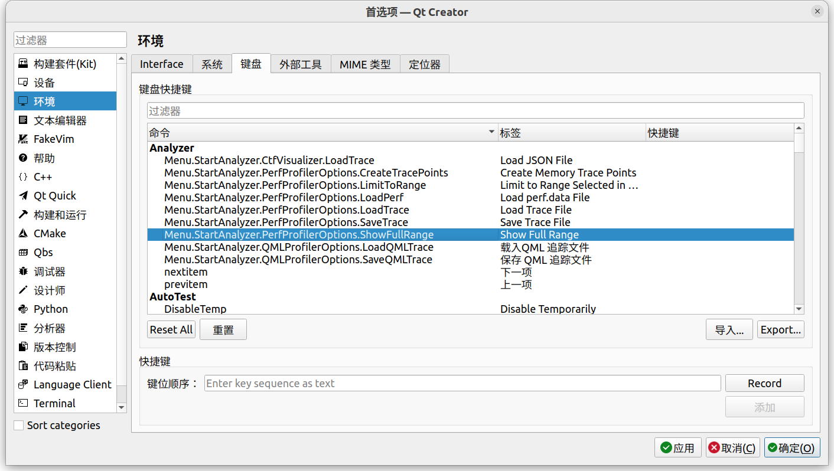Select the 键盘 tab
The height and width of the screenshot is (471, 834).
251,64
